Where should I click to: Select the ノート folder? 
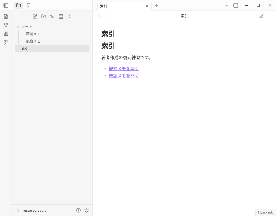(x=52, y=27)
